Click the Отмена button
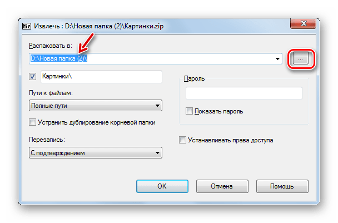This screenshot has height=223, width=338. pyautogui.click(x=222, y=186)
